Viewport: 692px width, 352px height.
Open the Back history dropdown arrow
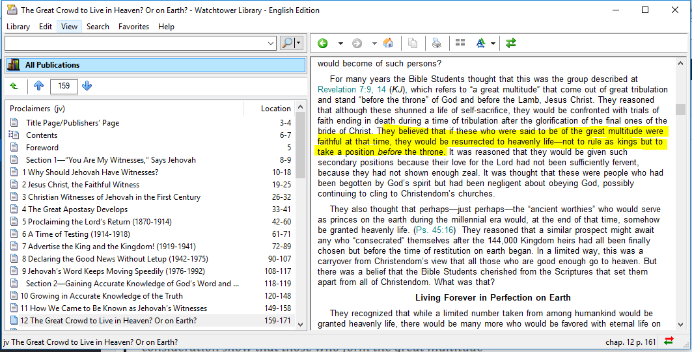(340, 44)
